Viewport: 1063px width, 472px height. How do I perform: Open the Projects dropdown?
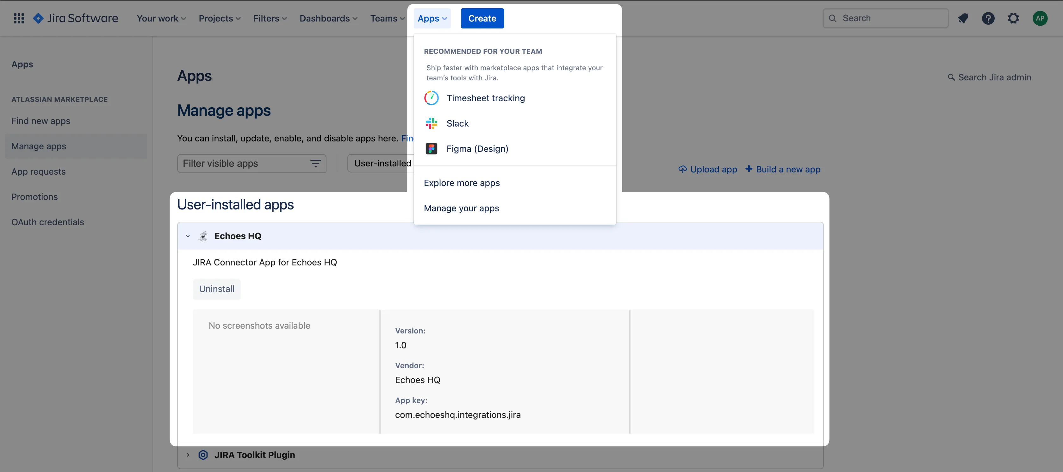tap(220, 18)
